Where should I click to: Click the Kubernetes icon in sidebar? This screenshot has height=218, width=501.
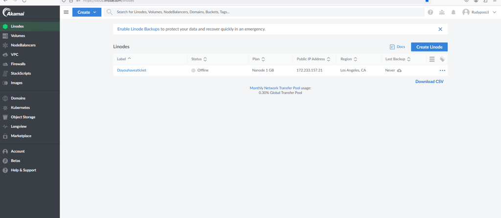point(5,108)
